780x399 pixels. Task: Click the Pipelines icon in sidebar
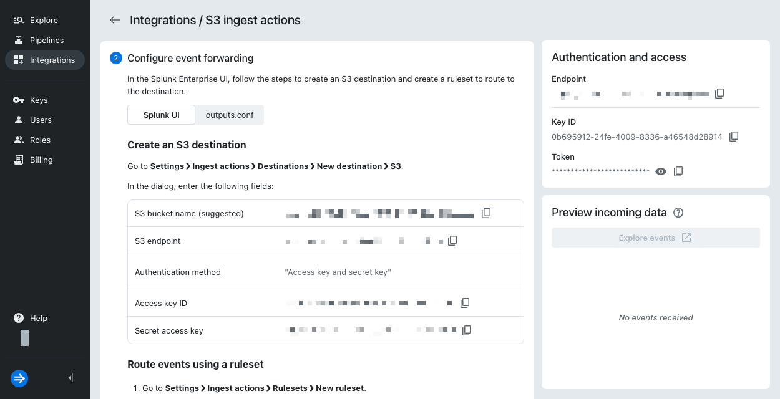pyautogui.click(x=18, y=40)
